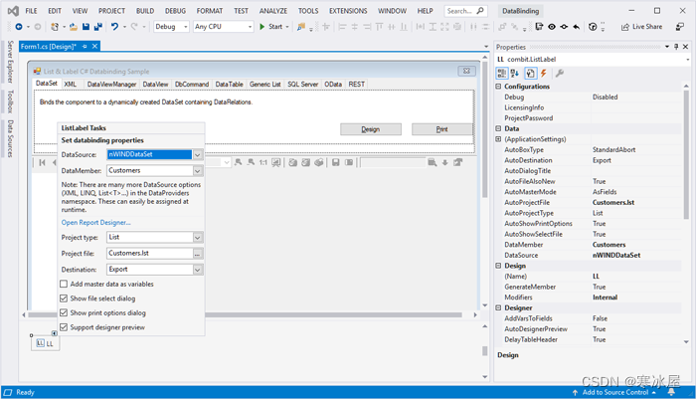The height and width of the screenshot is (399, 696).
Task: Collapse the Configurations category
Action: point(498,87)
